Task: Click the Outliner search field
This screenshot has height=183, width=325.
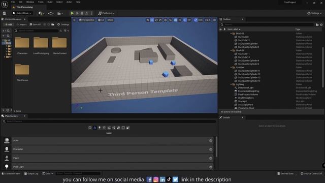Action: coord(267,25)
